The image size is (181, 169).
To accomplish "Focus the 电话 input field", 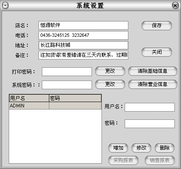I will click(84, 35).
